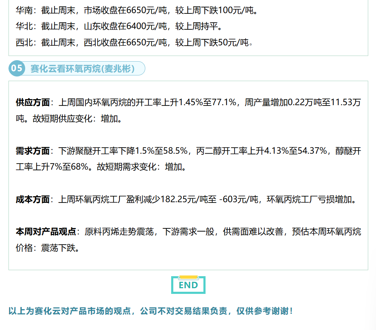Click the 西北收盘在6650元/吨 line
This screenshot has height=330, width=376.
tap(134, 42)
